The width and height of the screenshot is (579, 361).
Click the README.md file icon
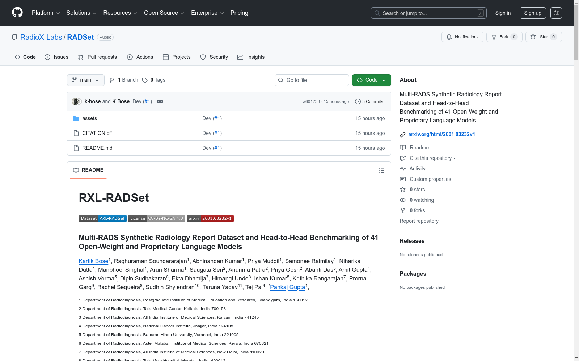(x=76, y=148)
